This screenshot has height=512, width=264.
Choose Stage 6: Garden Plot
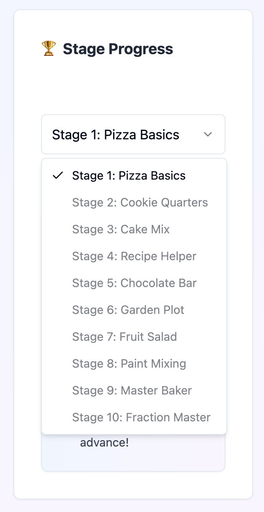(128, 310)
